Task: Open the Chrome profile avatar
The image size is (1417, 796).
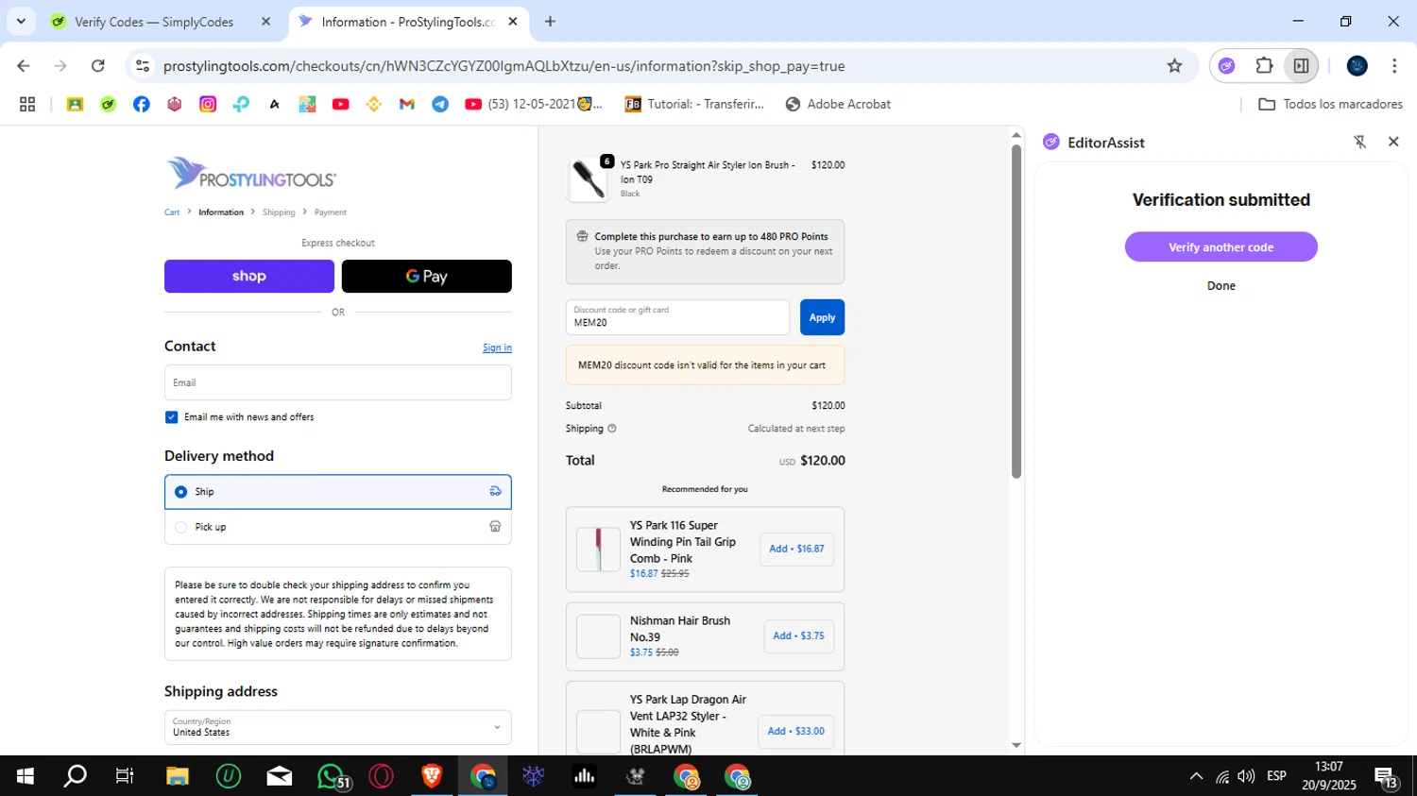Action: (1357, 66)
